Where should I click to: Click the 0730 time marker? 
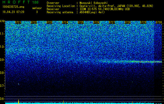(159, 22)
